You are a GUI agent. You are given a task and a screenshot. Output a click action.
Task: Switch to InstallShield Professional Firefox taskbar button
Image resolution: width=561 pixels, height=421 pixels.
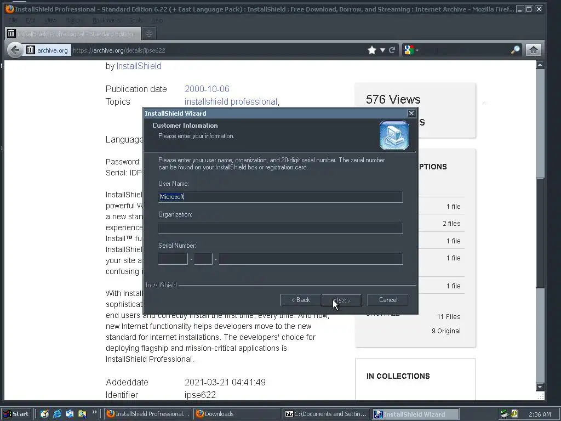point(148,414)
